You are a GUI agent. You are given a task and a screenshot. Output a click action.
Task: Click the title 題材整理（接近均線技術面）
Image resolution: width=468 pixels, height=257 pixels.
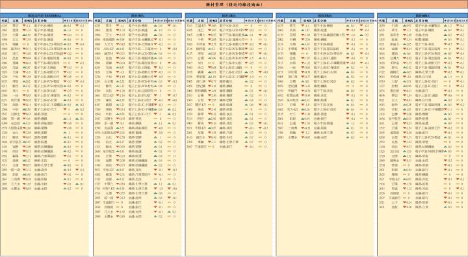(234, 5)
